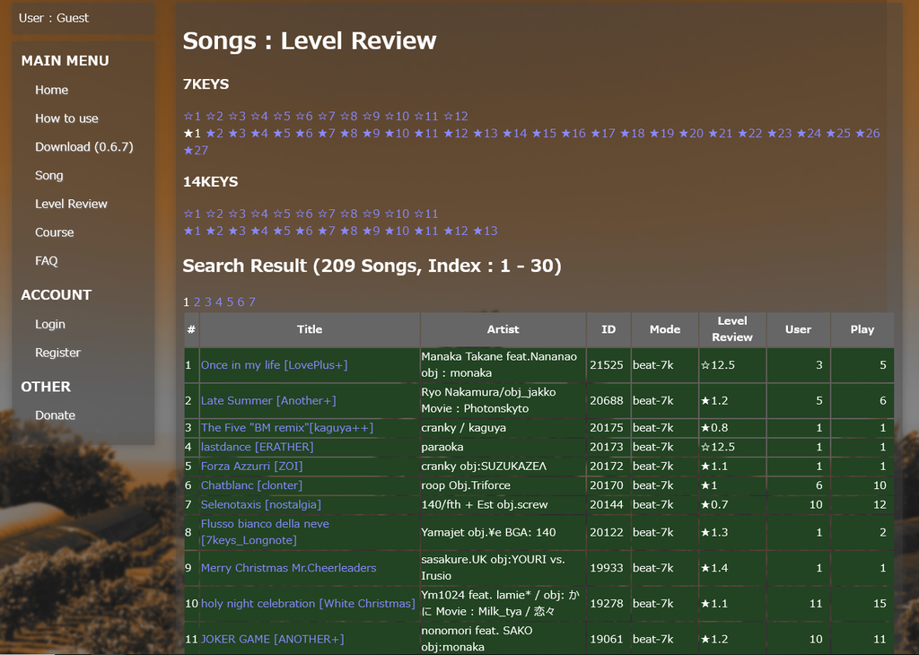
Task: Open song holy night celebration [White Christmas]
Action: (308, 604)
